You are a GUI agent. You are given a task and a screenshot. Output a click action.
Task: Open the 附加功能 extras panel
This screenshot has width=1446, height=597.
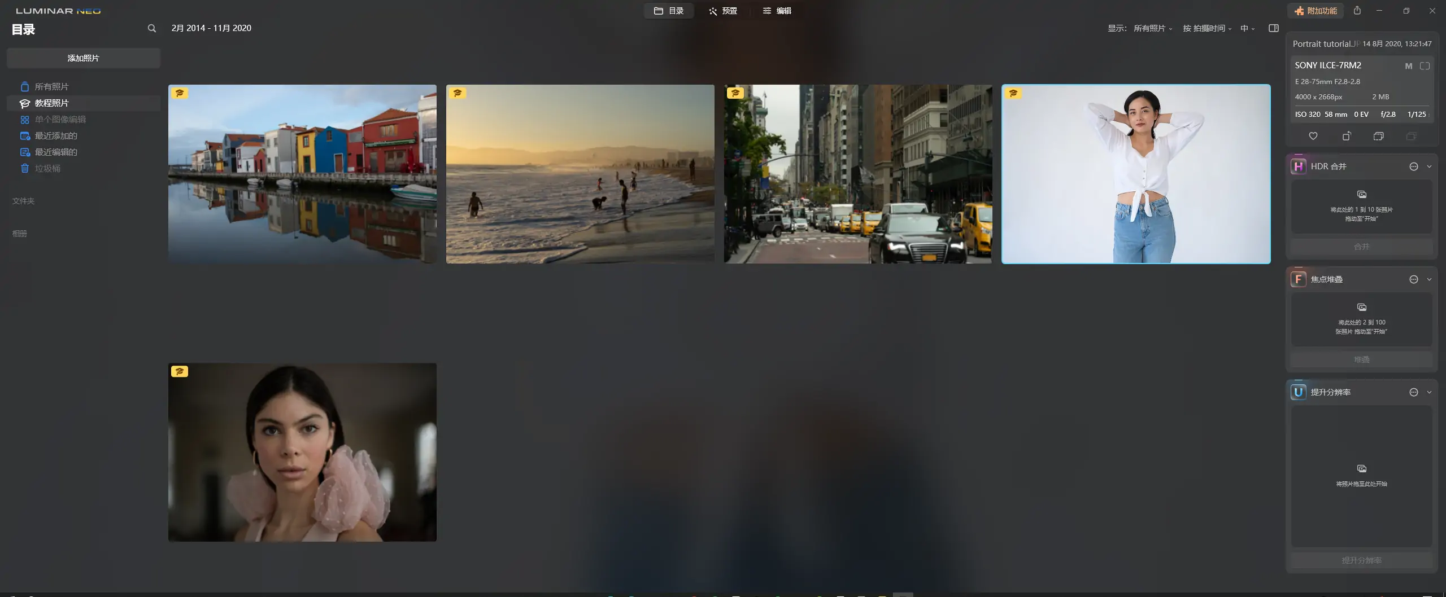tap(1314, 10)
